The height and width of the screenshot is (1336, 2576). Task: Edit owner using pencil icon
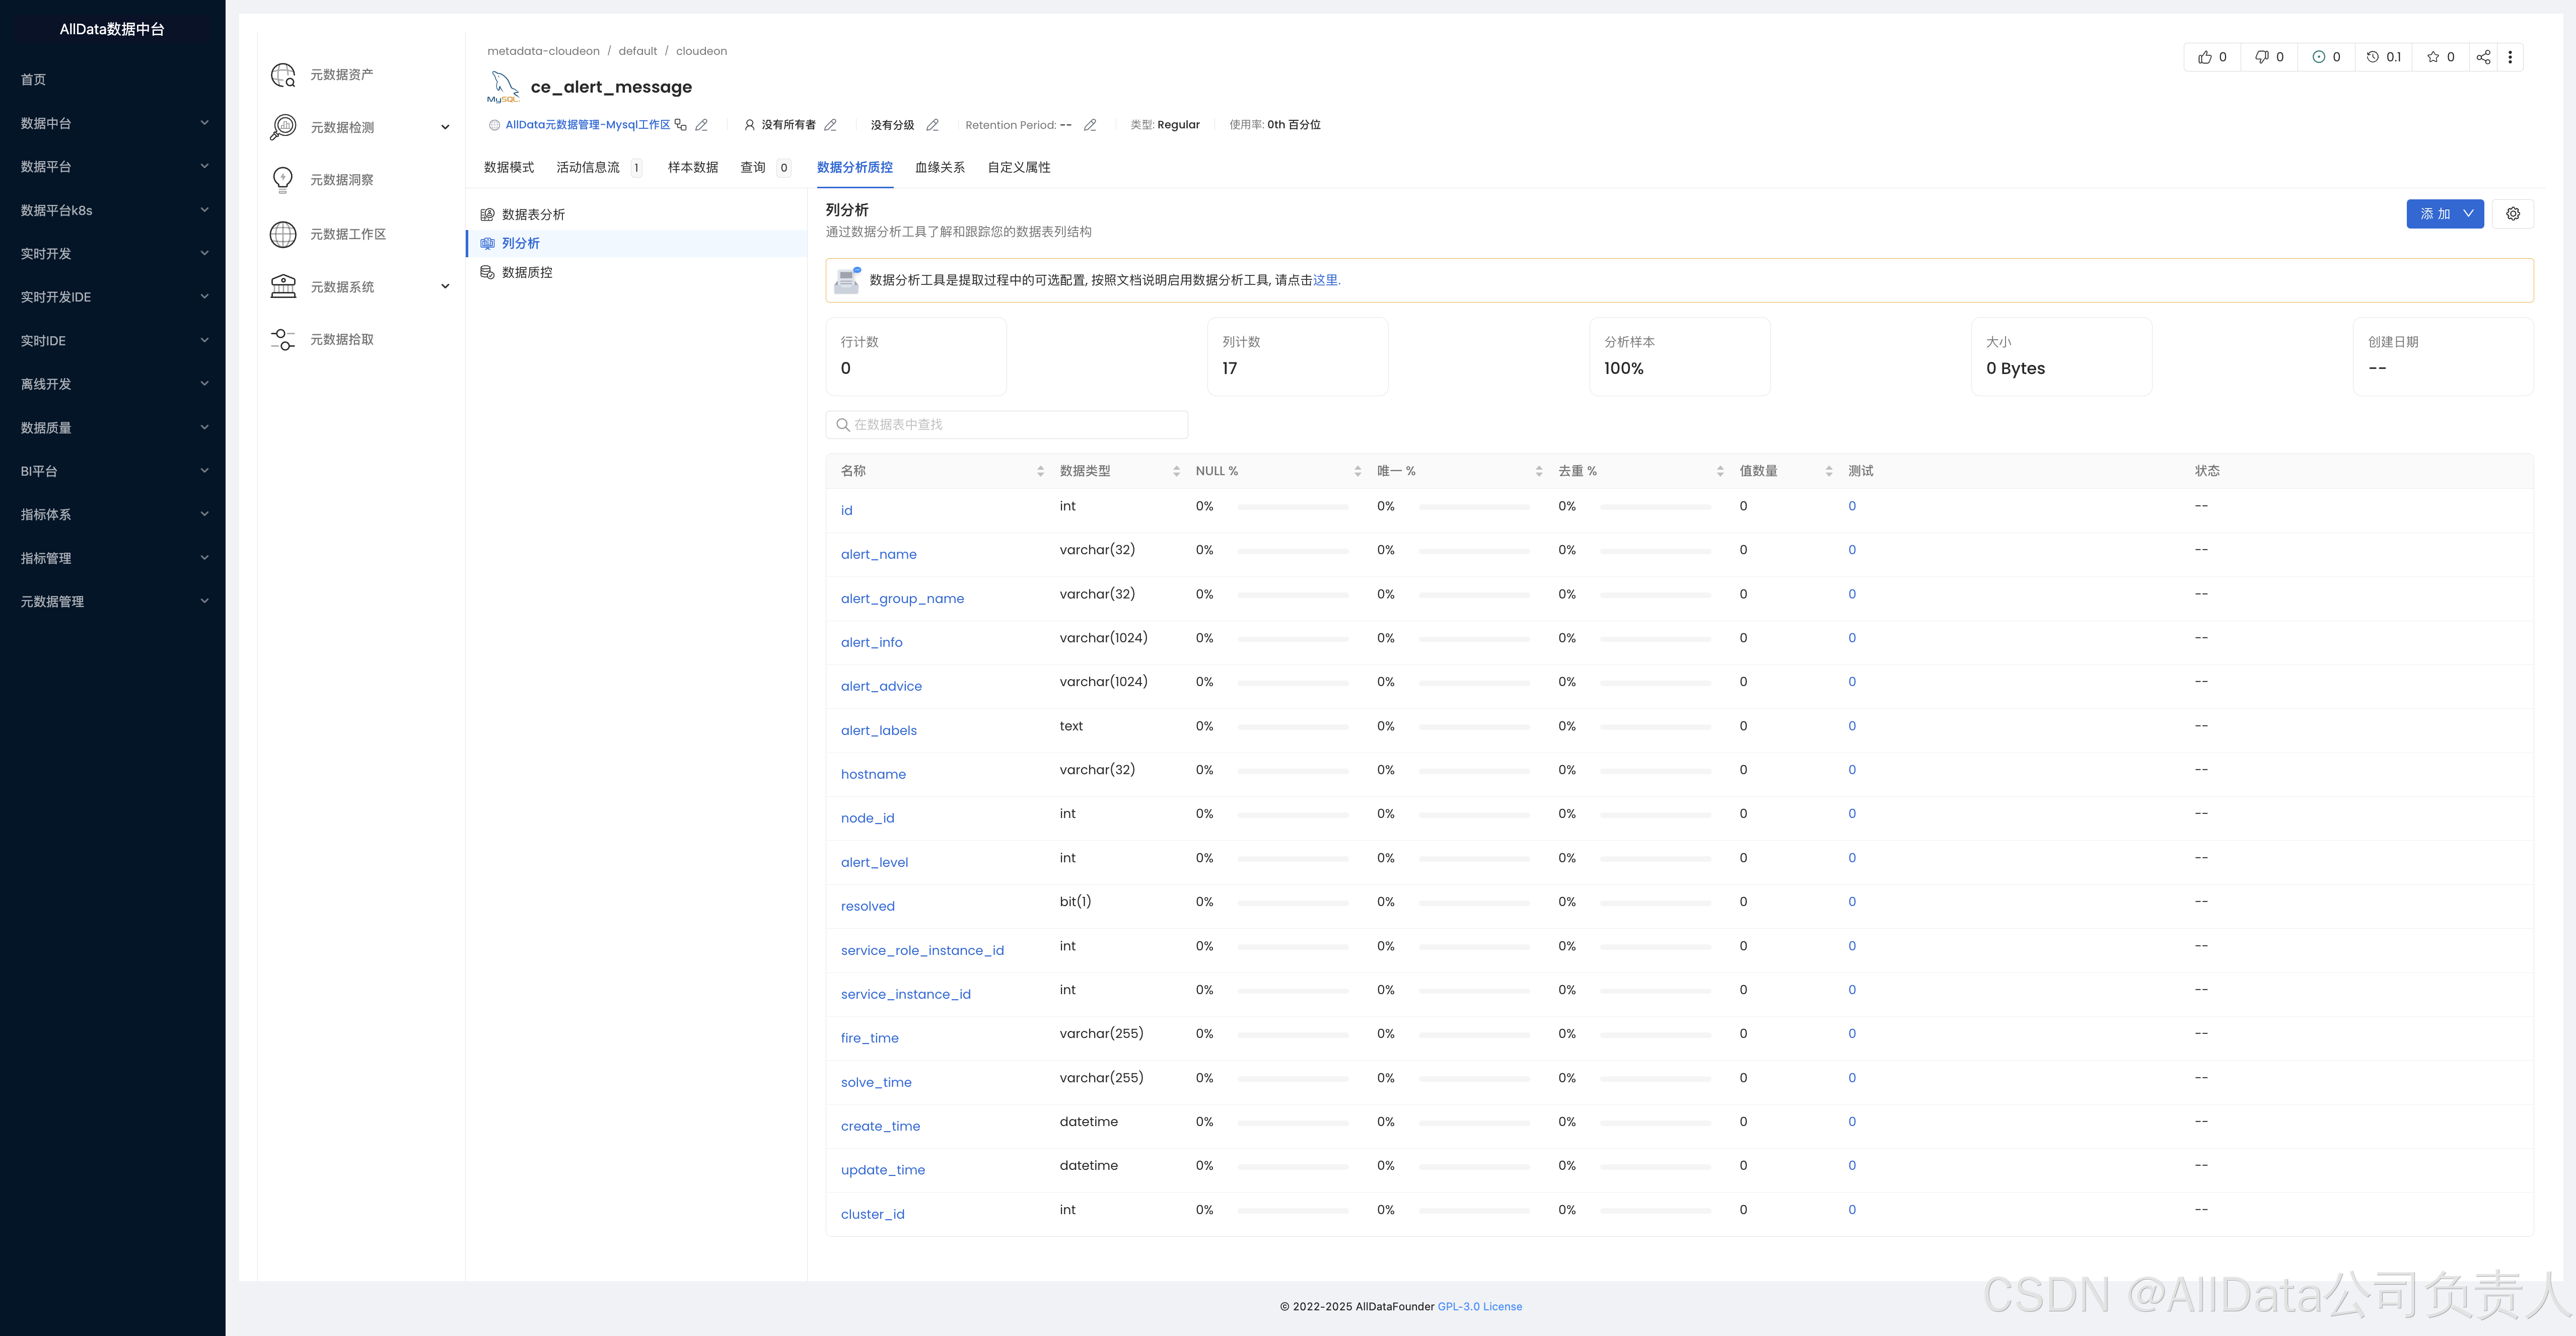pos(830,125)
